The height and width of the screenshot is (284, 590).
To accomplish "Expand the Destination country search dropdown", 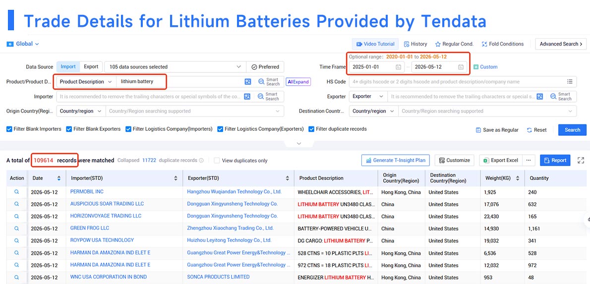I will (487, 112).
